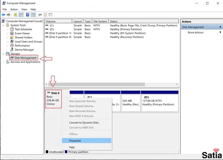Expand Services and Applications branch
This screenshot has height=160, width=223.
(x=3, y=62)
